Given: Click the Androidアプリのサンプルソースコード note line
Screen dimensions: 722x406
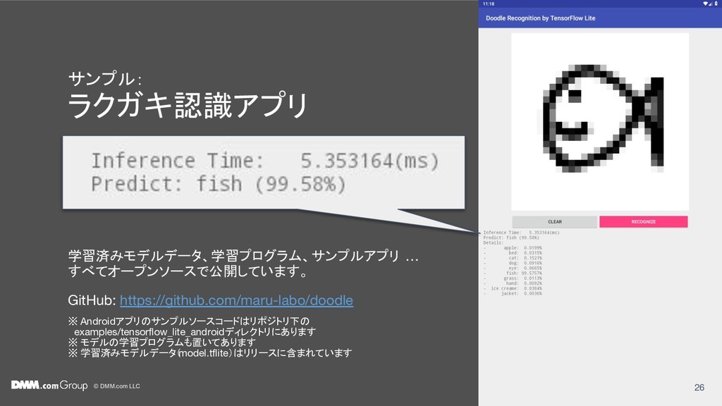Looking at the screenshot, I should coord(189,321).
